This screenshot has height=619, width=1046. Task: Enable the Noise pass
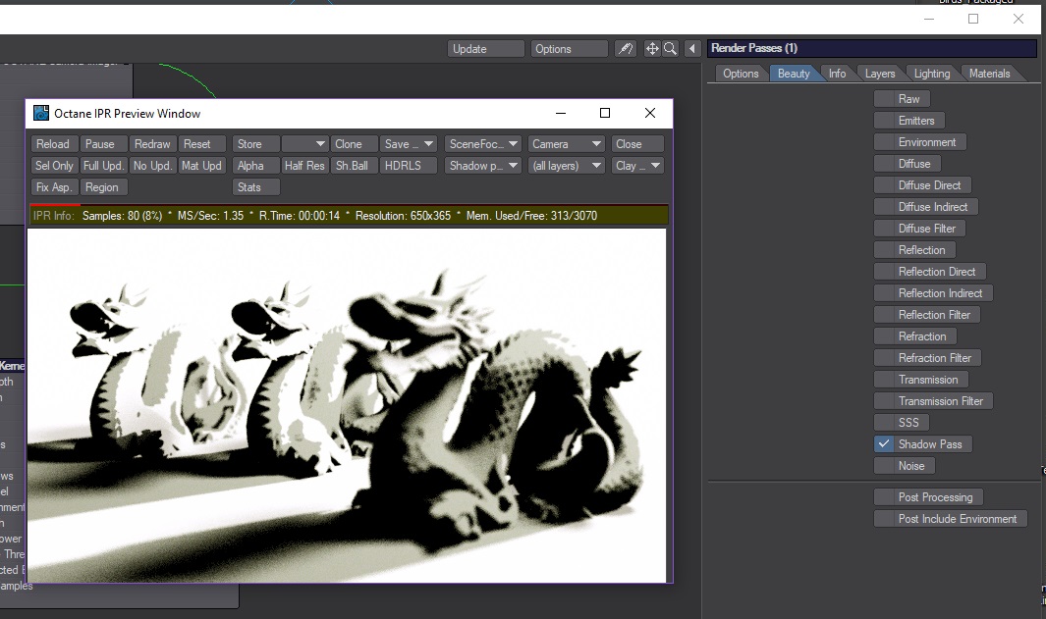(884, 466)
